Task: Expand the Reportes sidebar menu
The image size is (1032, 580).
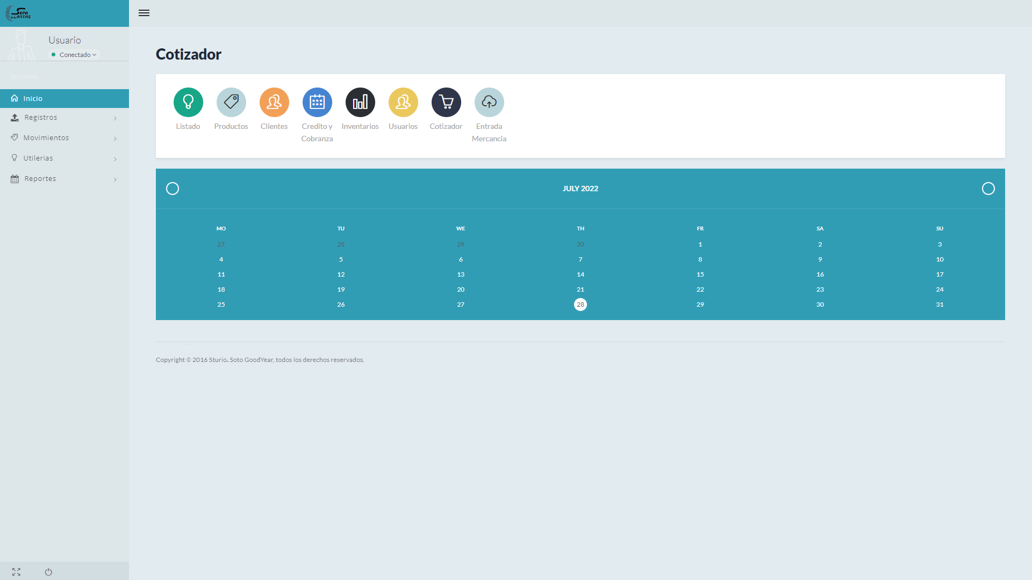Action: [64, 179]
